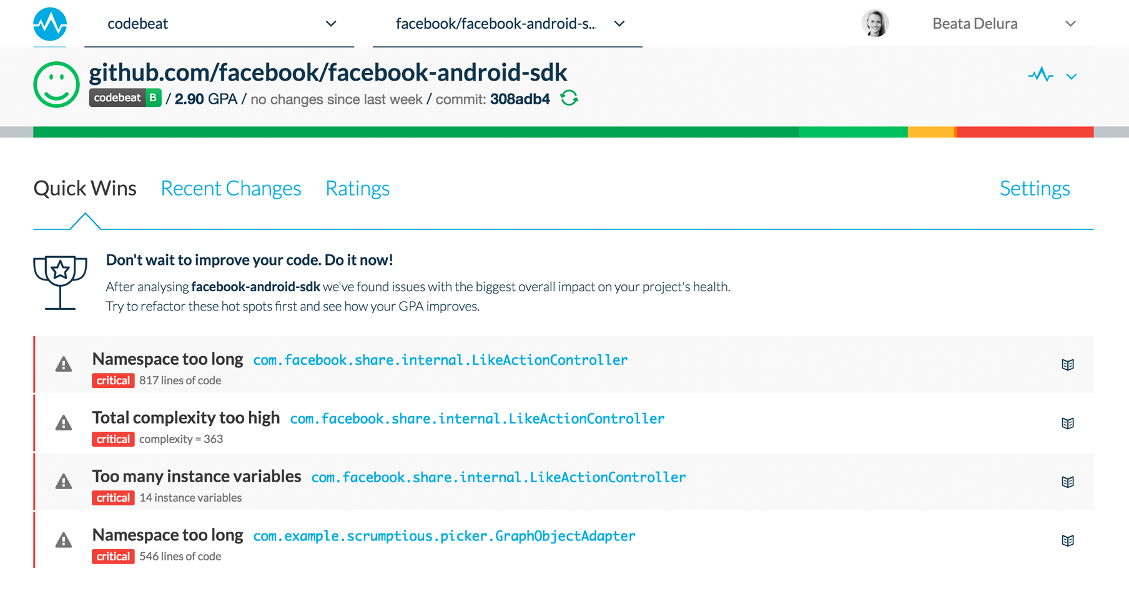1129x601 pixels.
Task: Open docs book icon for complexity issue
Action: coord(1068,424)
